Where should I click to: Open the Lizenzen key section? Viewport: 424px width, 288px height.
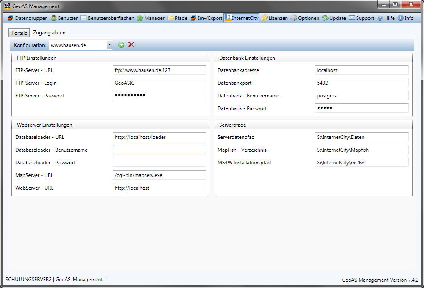274,18
